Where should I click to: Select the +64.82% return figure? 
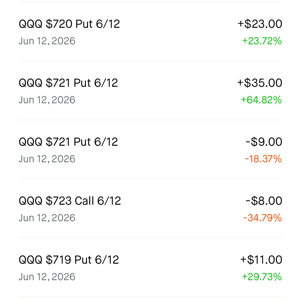[x=261, y=100]
